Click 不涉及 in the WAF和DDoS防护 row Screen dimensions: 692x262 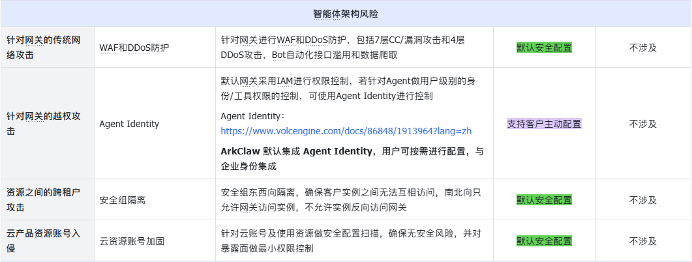(x=643, y=48)
